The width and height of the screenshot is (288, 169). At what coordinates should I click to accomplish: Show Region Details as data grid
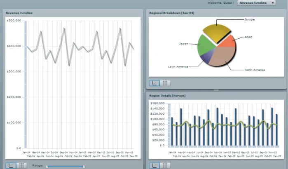(x=165, y=166)
